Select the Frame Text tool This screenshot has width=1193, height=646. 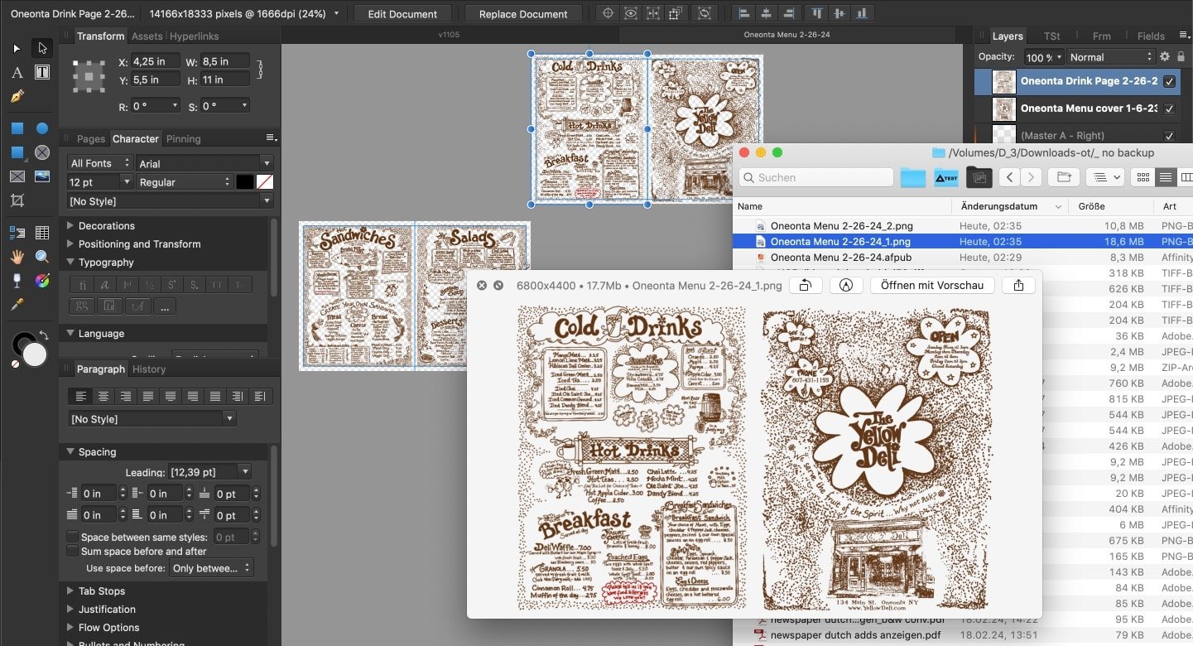(x=42, y=73)
